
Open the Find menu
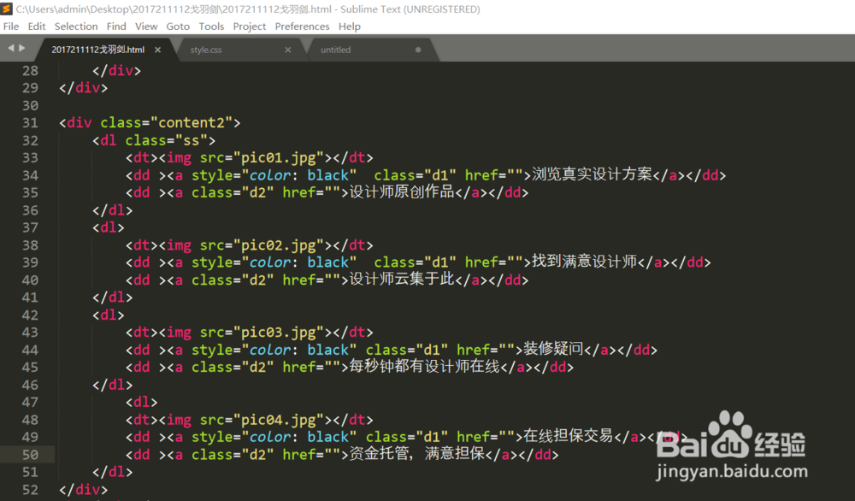click(116, 27)
